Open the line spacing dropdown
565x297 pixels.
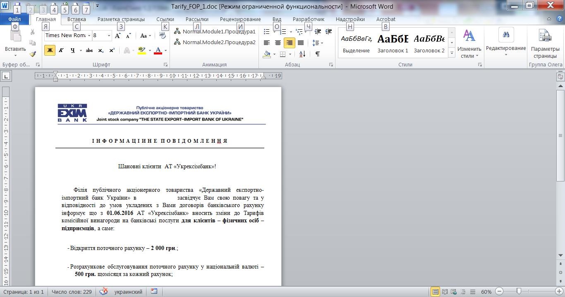pyautogui.click(x=318, y=42)
